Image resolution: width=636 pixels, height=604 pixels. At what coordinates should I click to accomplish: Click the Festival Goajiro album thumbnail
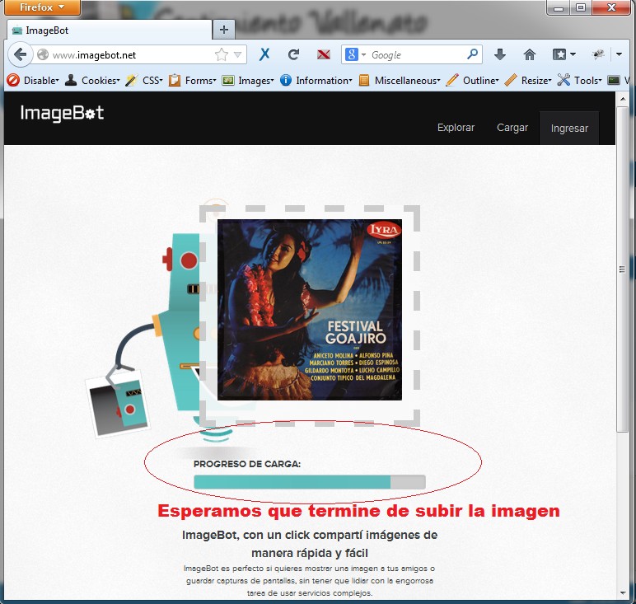[310, 310]
